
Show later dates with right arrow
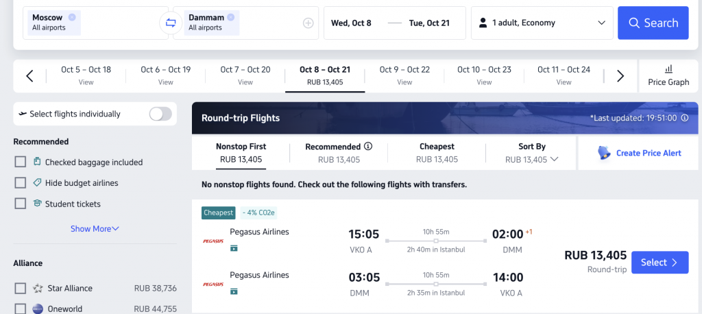point(620,76)
